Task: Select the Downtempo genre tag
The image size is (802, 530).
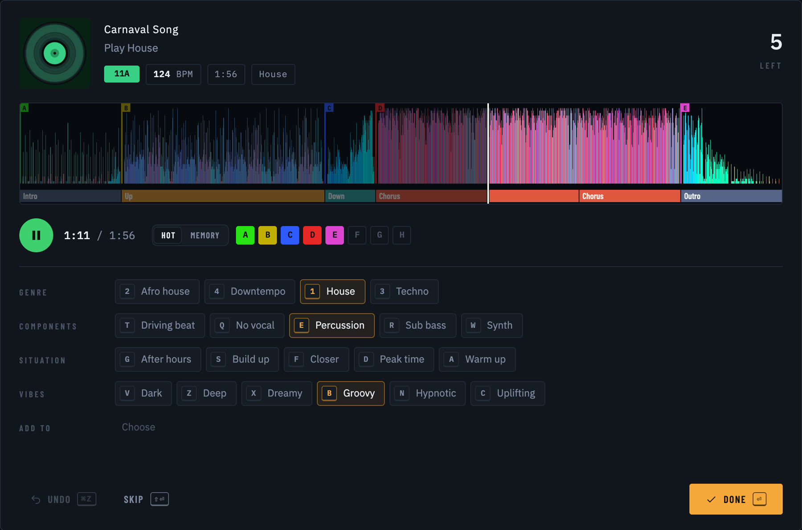Action: tap(250, 291)
